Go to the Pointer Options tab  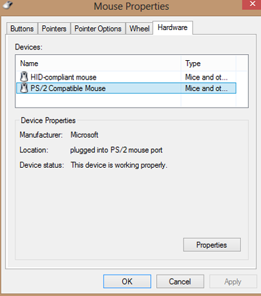pyautogui.click(x=98, y=29)
